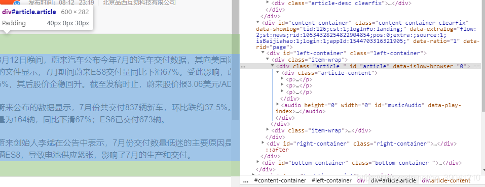This screenshot has height=187, width=485.
Task: Click the web page vertical scrollbar thumb
Action: (x=235, y=60)
